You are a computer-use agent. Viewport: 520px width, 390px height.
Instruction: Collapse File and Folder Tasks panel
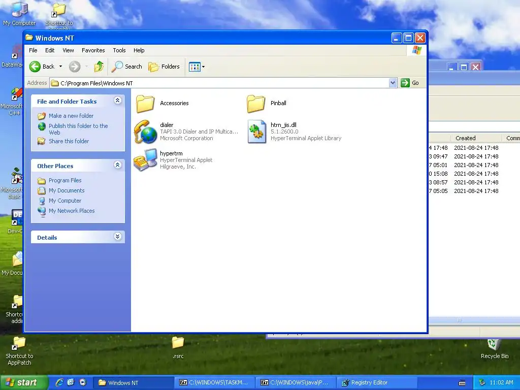118,101
